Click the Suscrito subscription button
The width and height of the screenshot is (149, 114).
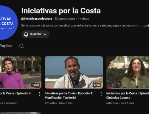35,34
